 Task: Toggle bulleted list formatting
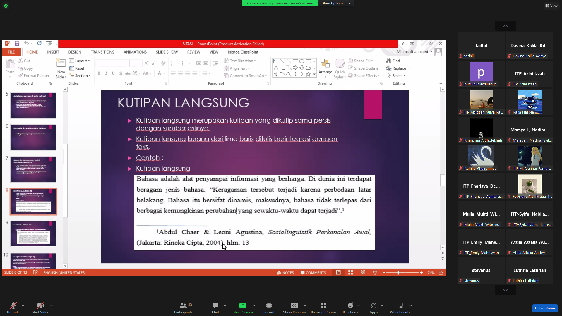coord(173,63)
